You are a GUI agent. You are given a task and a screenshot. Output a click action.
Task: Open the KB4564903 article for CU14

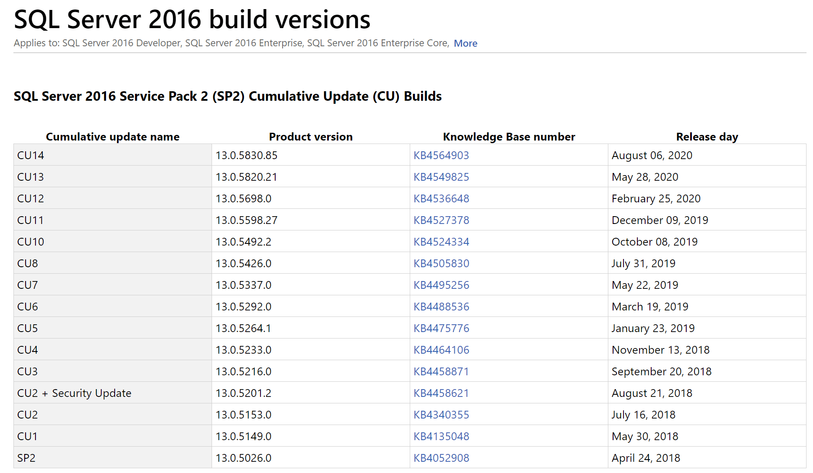[441, 155]
